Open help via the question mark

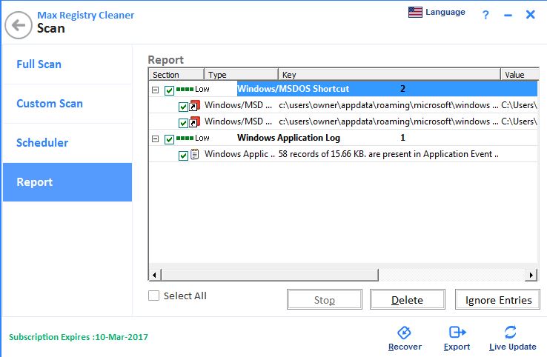coord(485,15)
